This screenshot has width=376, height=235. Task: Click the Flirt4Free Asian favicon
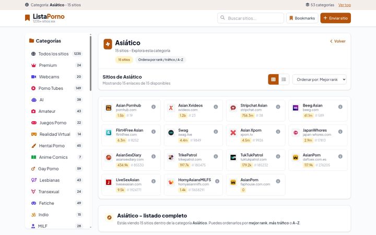(109, 133)
